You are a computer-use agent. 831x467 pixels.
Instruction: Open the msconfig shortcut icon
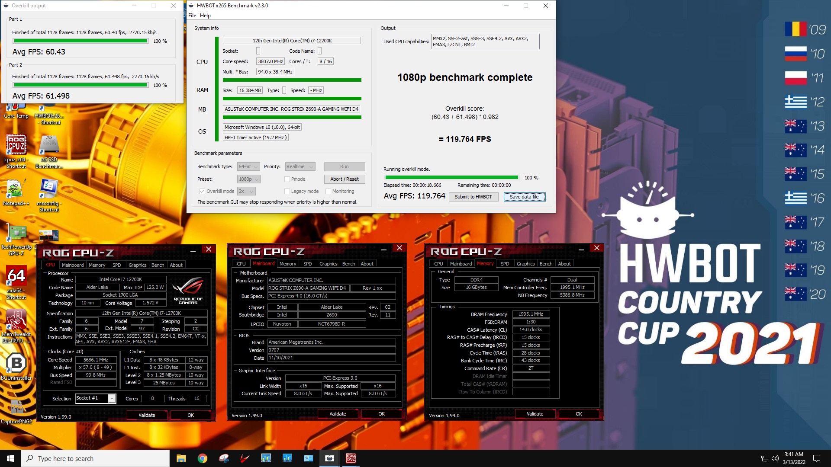coord(49,195)
